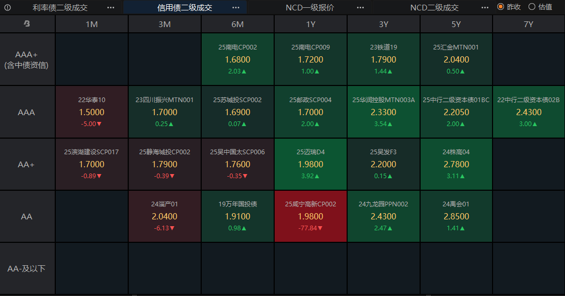
Task: Switch to the 利率债二级成交 tab
Action: (60, 7)
